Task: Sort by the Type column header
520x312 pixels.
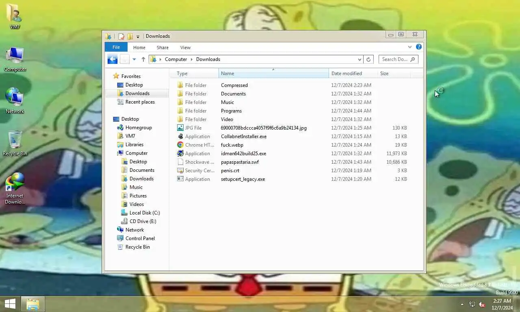Action: click(195, 74)
